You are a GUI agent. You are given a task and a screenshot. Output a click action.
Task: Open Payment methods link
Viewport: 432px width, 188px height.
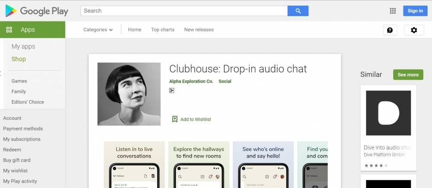[23, 128]
